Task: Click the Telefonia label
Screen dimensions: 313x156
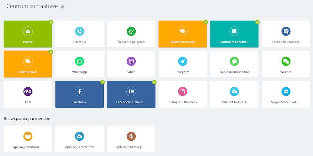Action: pos(79,42)
